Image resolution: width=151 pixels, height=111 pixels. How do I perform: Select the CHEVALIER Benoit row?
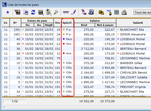(x=76, y=73)
